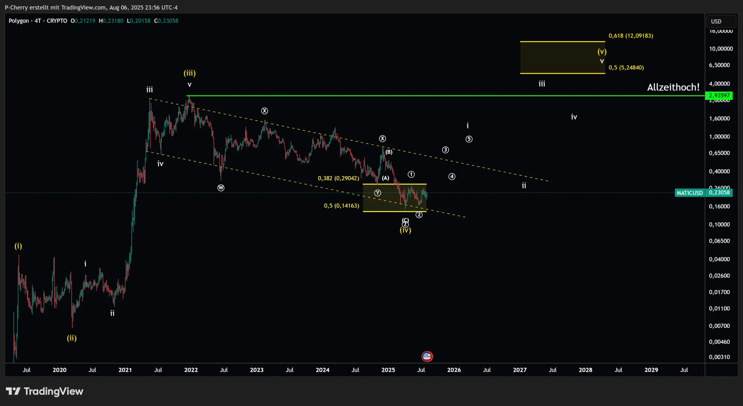Click the 2029 time axis label
This screenshot has width=743, height=406.
coord(651,370)
